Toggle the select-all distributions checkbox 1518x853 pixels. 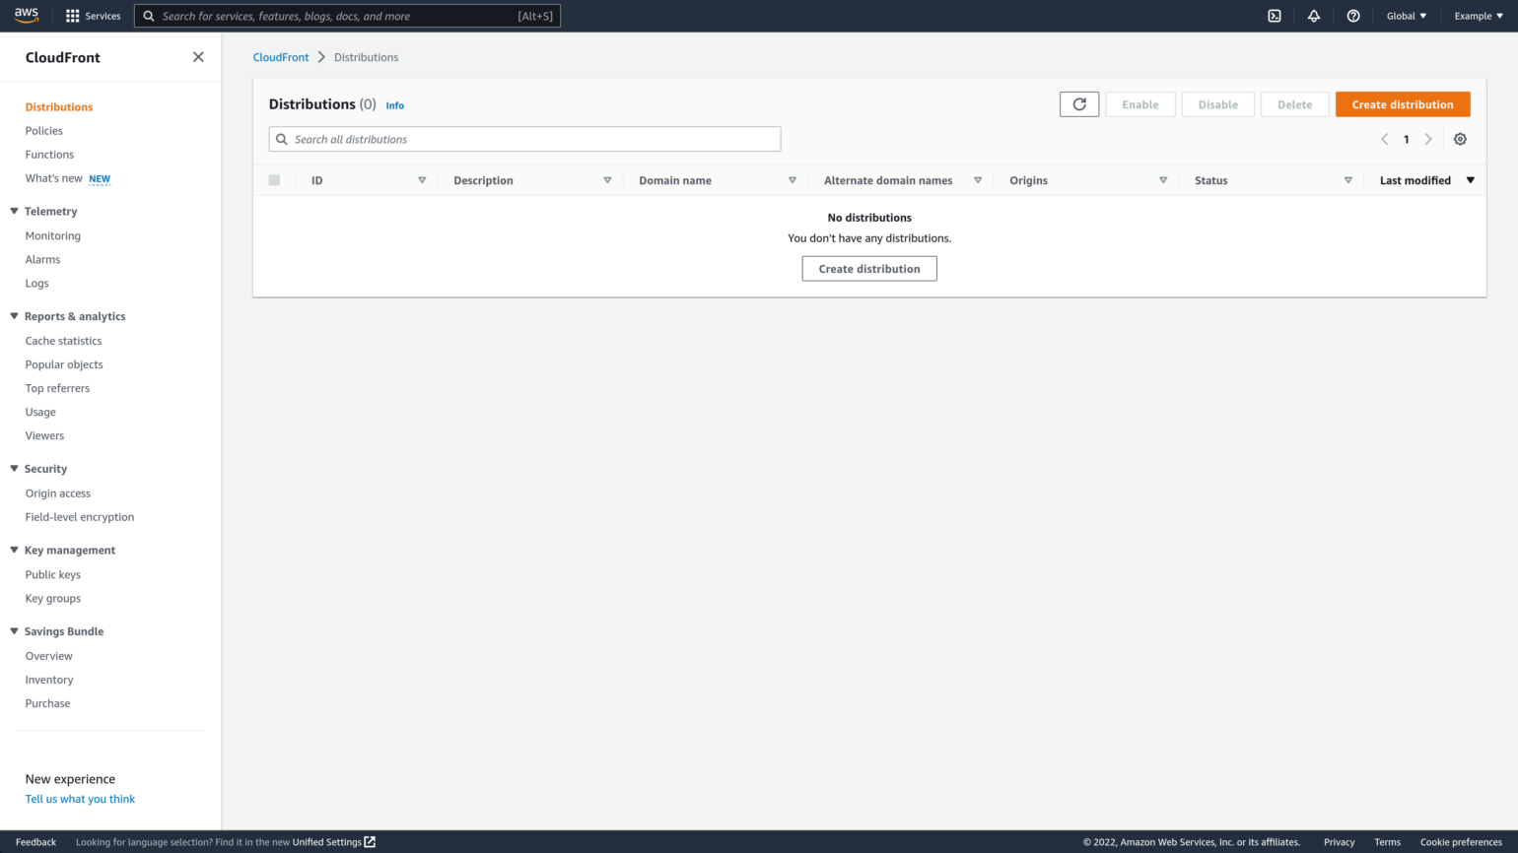point(274,180)
